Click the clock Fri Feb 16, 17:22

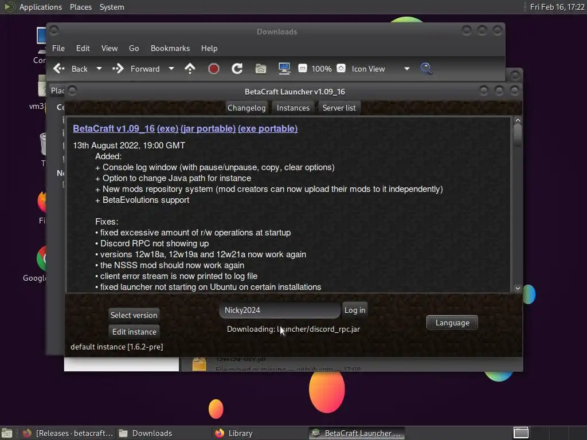point(557,7)
